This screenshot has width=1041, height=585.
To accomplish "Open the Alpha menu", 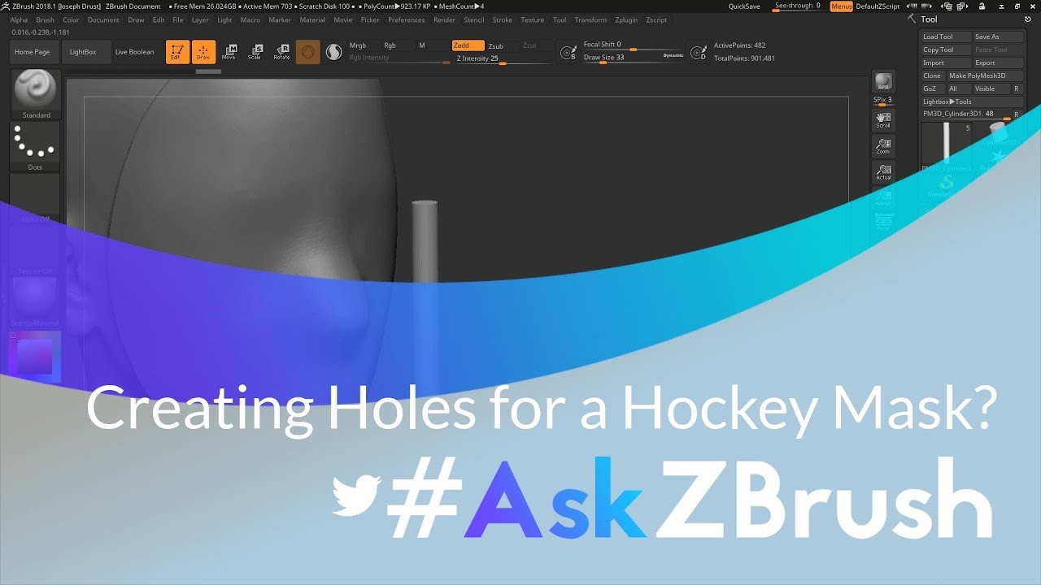I will (x=19, y=19).
